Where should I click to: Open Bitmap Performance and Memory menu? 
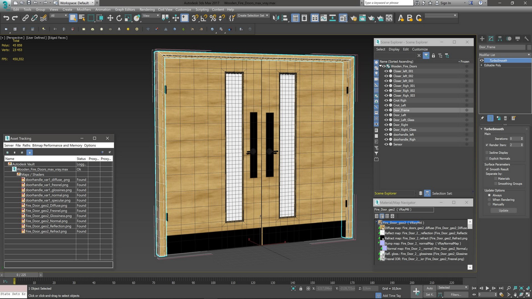tap(57, 145)
